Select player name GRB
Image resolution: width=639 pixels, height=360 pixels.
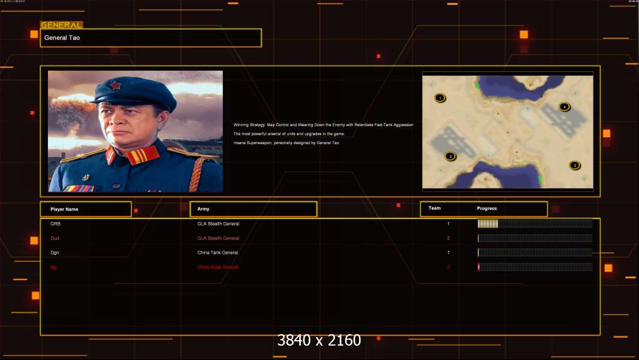tap(55, 224)
